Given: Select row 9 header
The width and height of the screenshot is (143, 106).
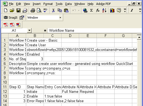Looking at the screenshot, I should click(x=5, y=78).
